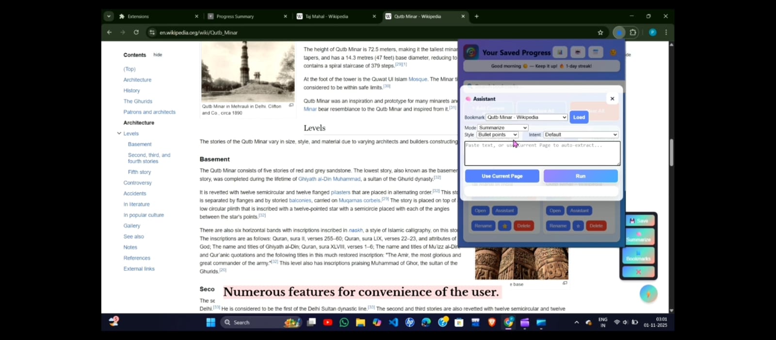Viewport: 776px width, 340px height.
Task: Open the Chrome profile avatar
Action: tap(652, 32)
